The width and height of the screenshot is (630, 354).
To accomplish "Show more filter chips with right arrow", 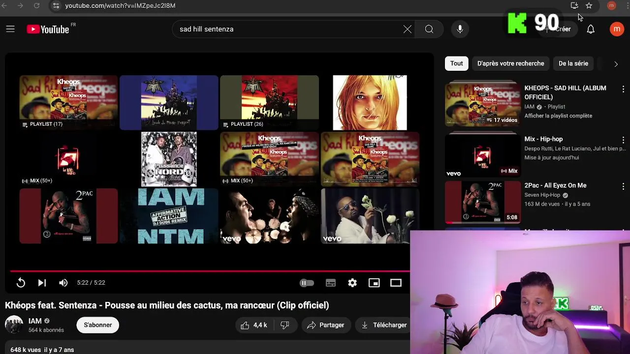I will click(616, 64).
